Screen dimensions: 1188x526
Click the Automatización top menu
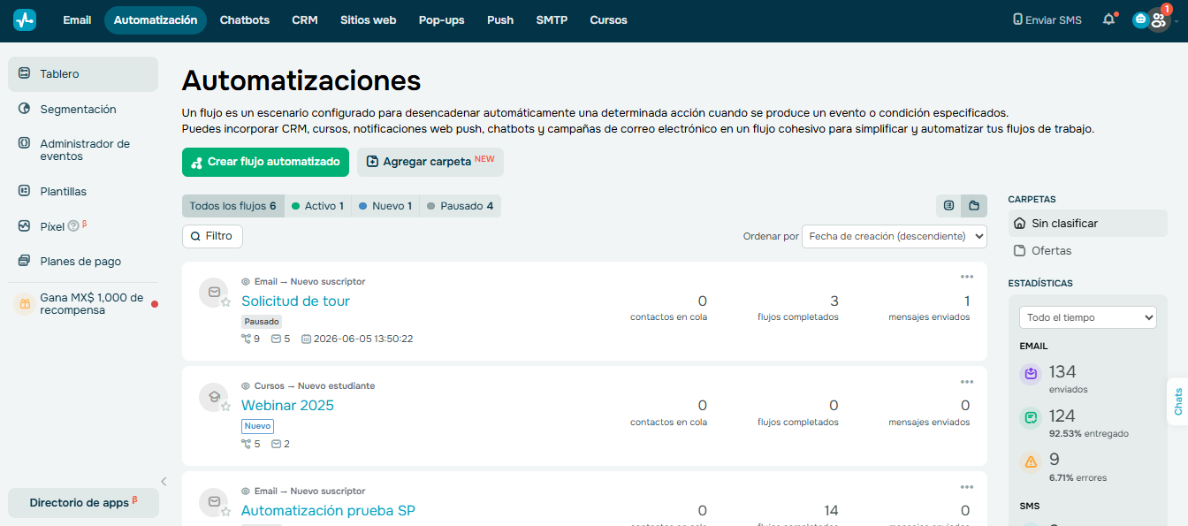[x=156, y=20]
